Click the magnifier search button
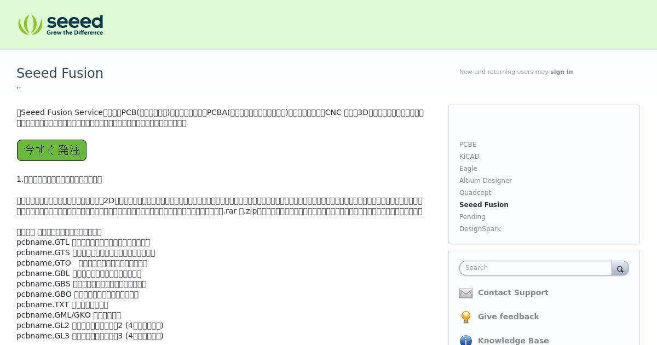The image size is (657, 345). 620,268
